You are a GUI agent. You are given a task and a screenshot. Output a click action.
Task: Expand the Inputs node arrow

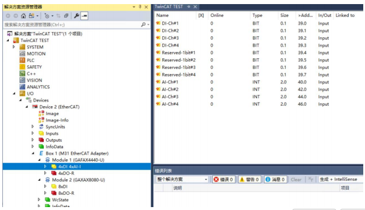33,134
